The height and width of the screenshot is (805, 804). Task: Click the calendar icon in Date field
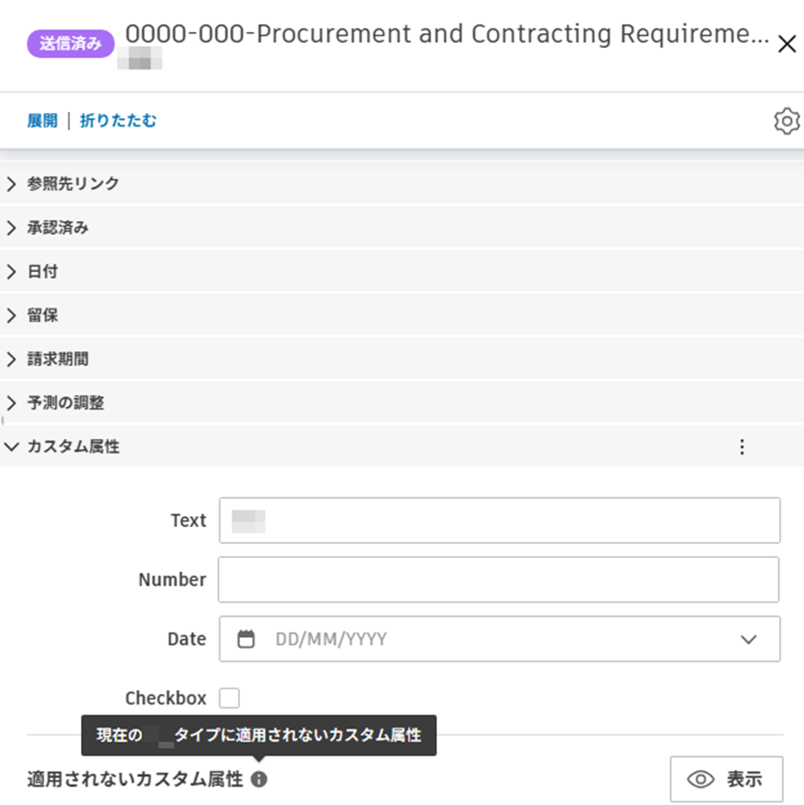coord(246,639)
